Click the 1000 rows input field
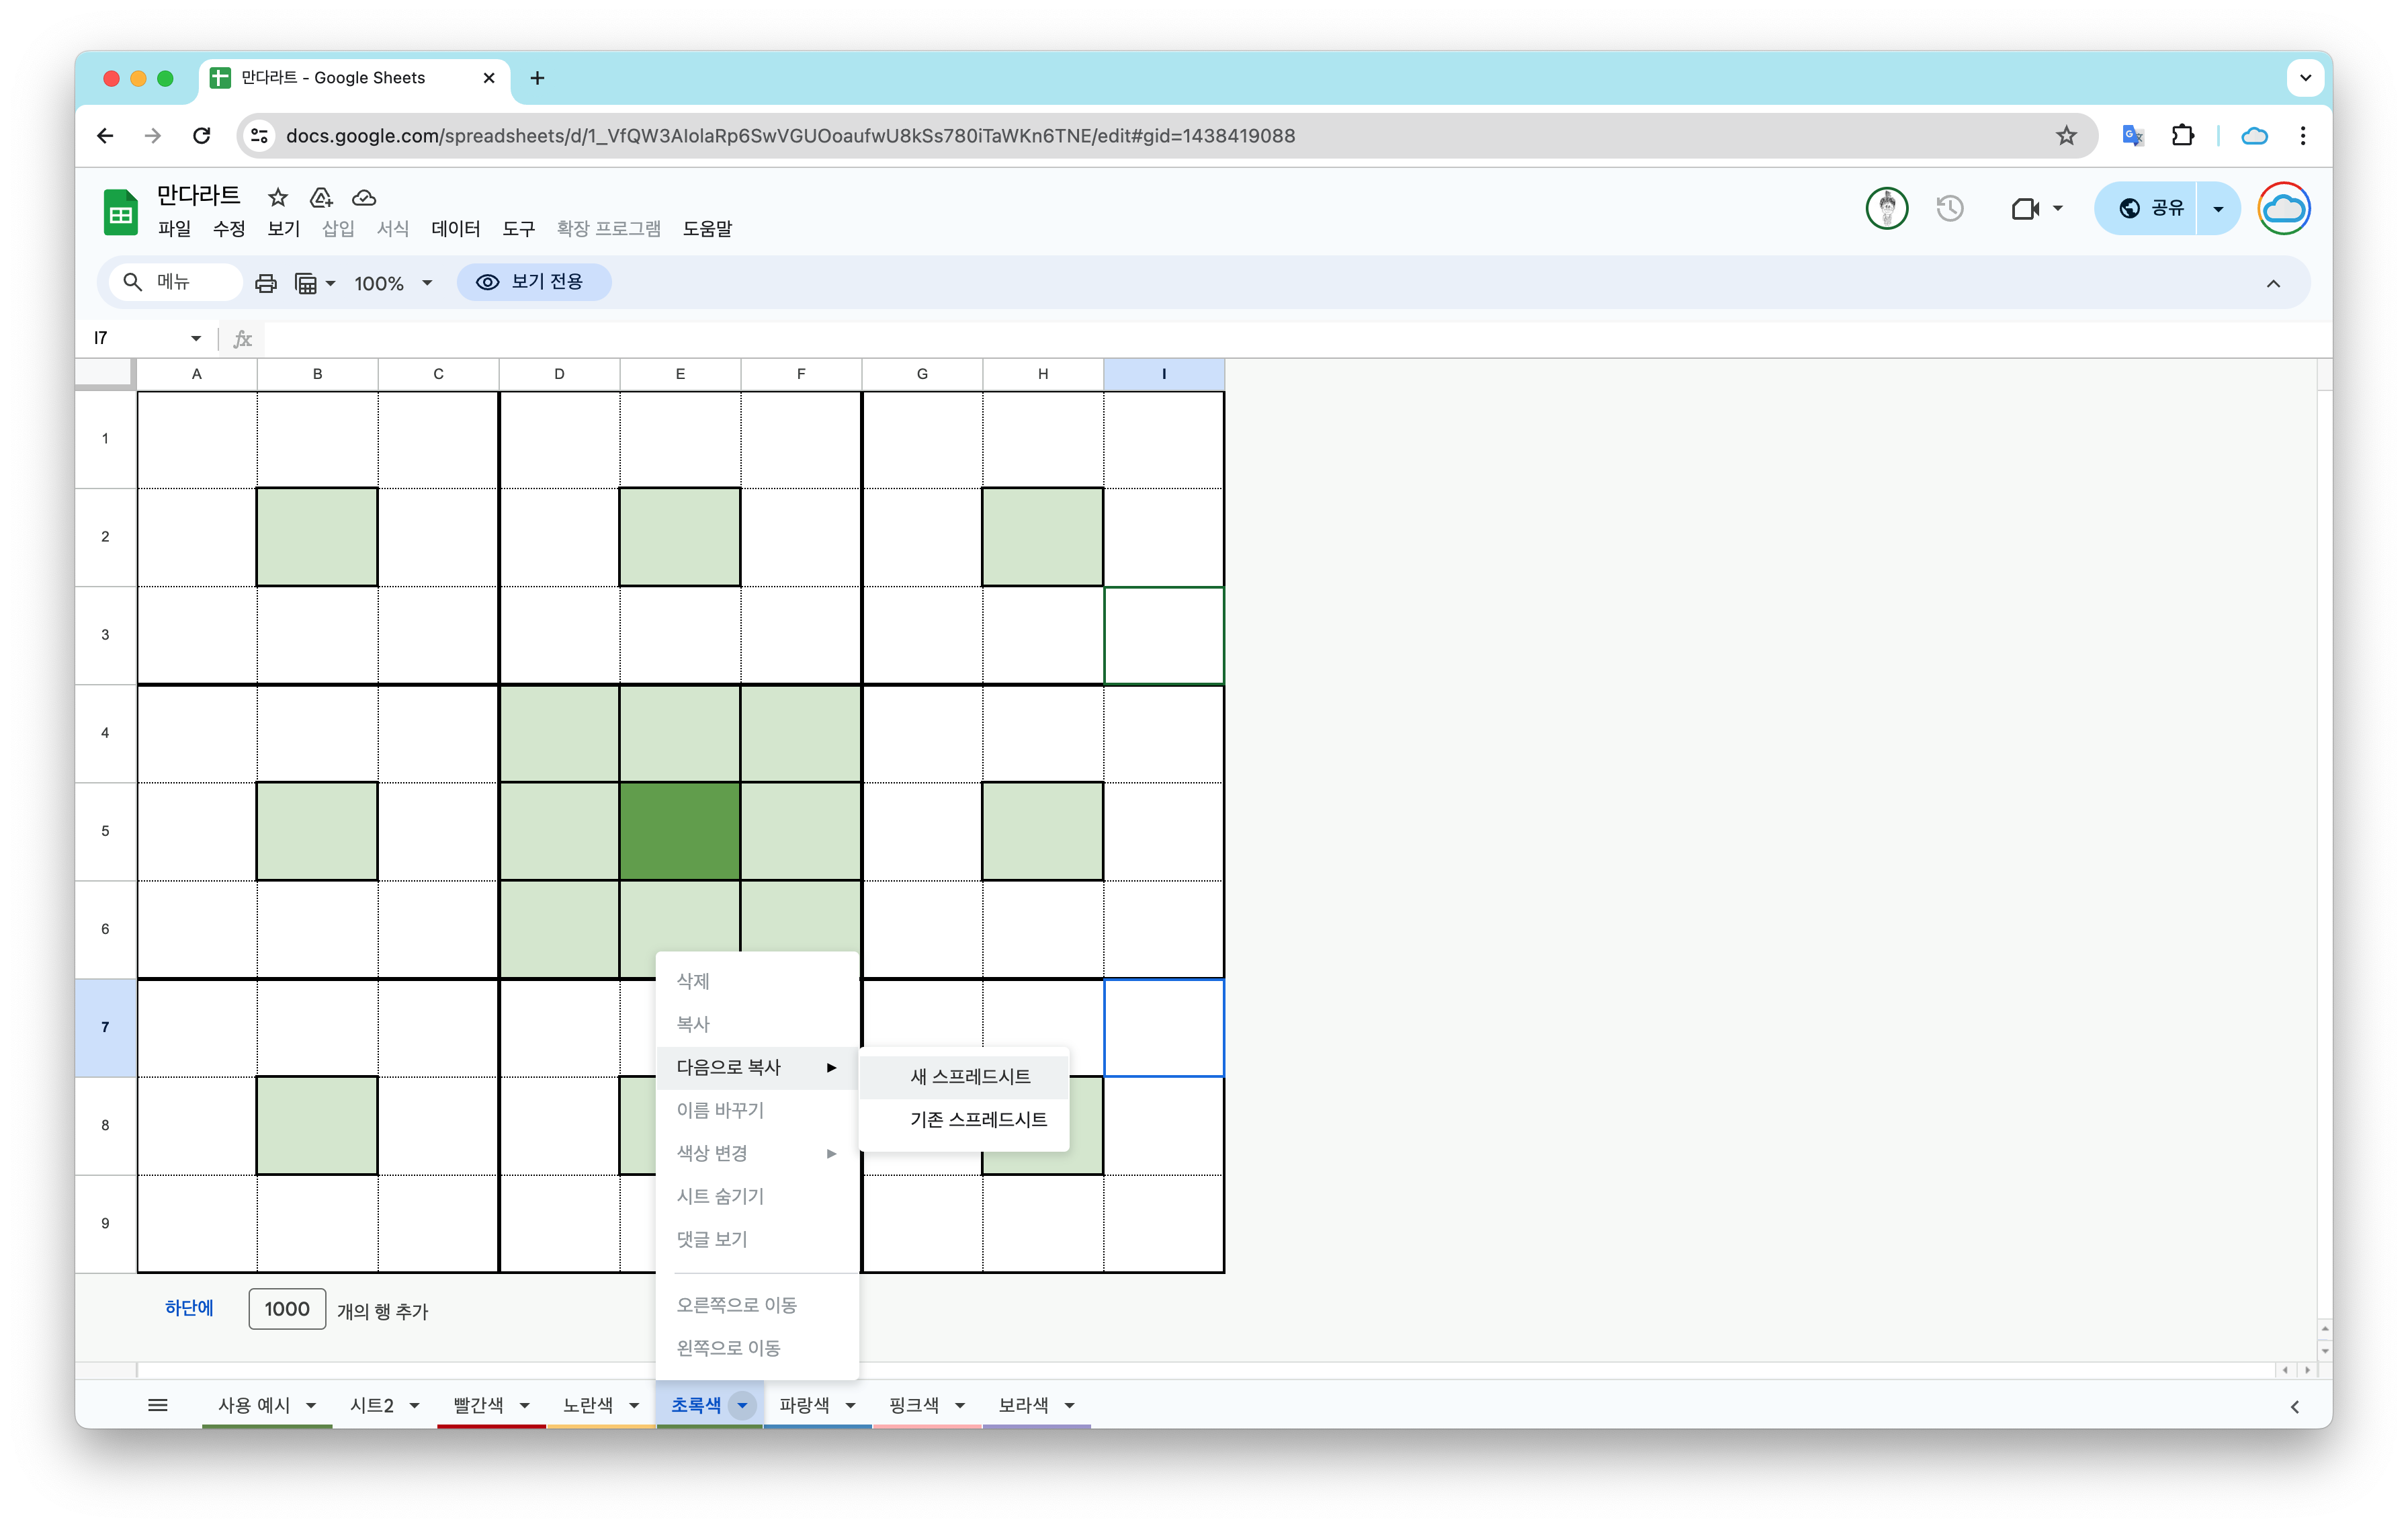Viewport: 2408px width, 1528px height. (x=287, y=1309)
